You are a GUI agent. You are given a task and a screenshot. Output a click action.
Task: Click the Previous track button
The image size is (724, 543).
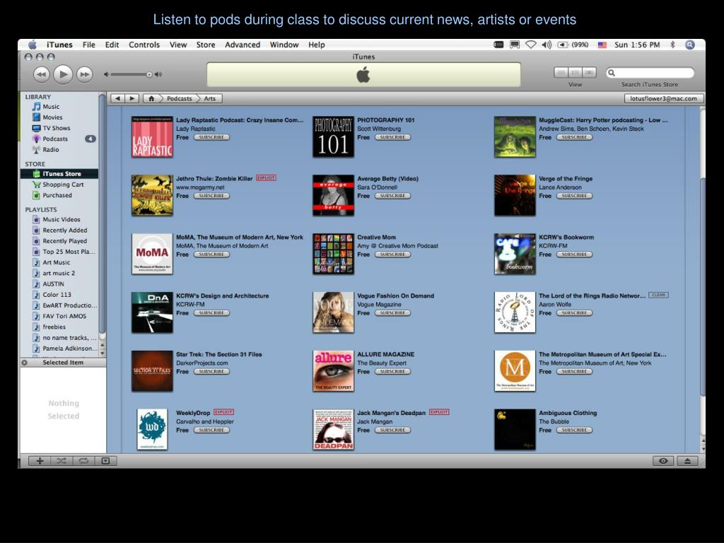[x=41, y=74]
